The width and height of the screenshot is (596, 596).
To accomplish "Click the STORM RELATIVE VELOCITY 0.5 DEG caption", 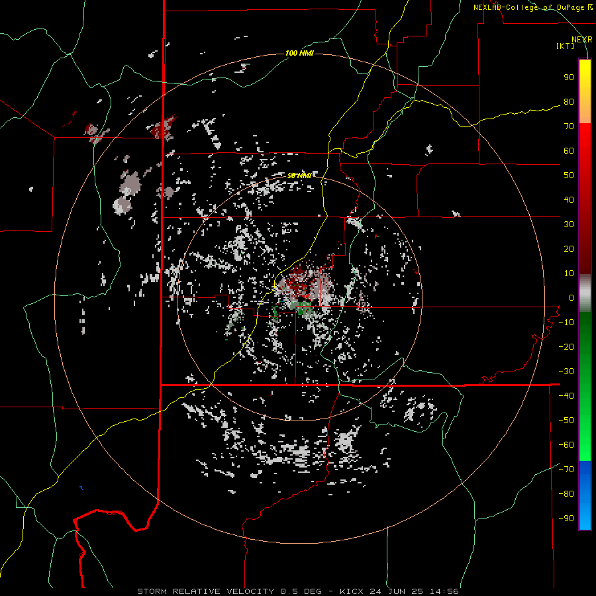I will point(229,591).
